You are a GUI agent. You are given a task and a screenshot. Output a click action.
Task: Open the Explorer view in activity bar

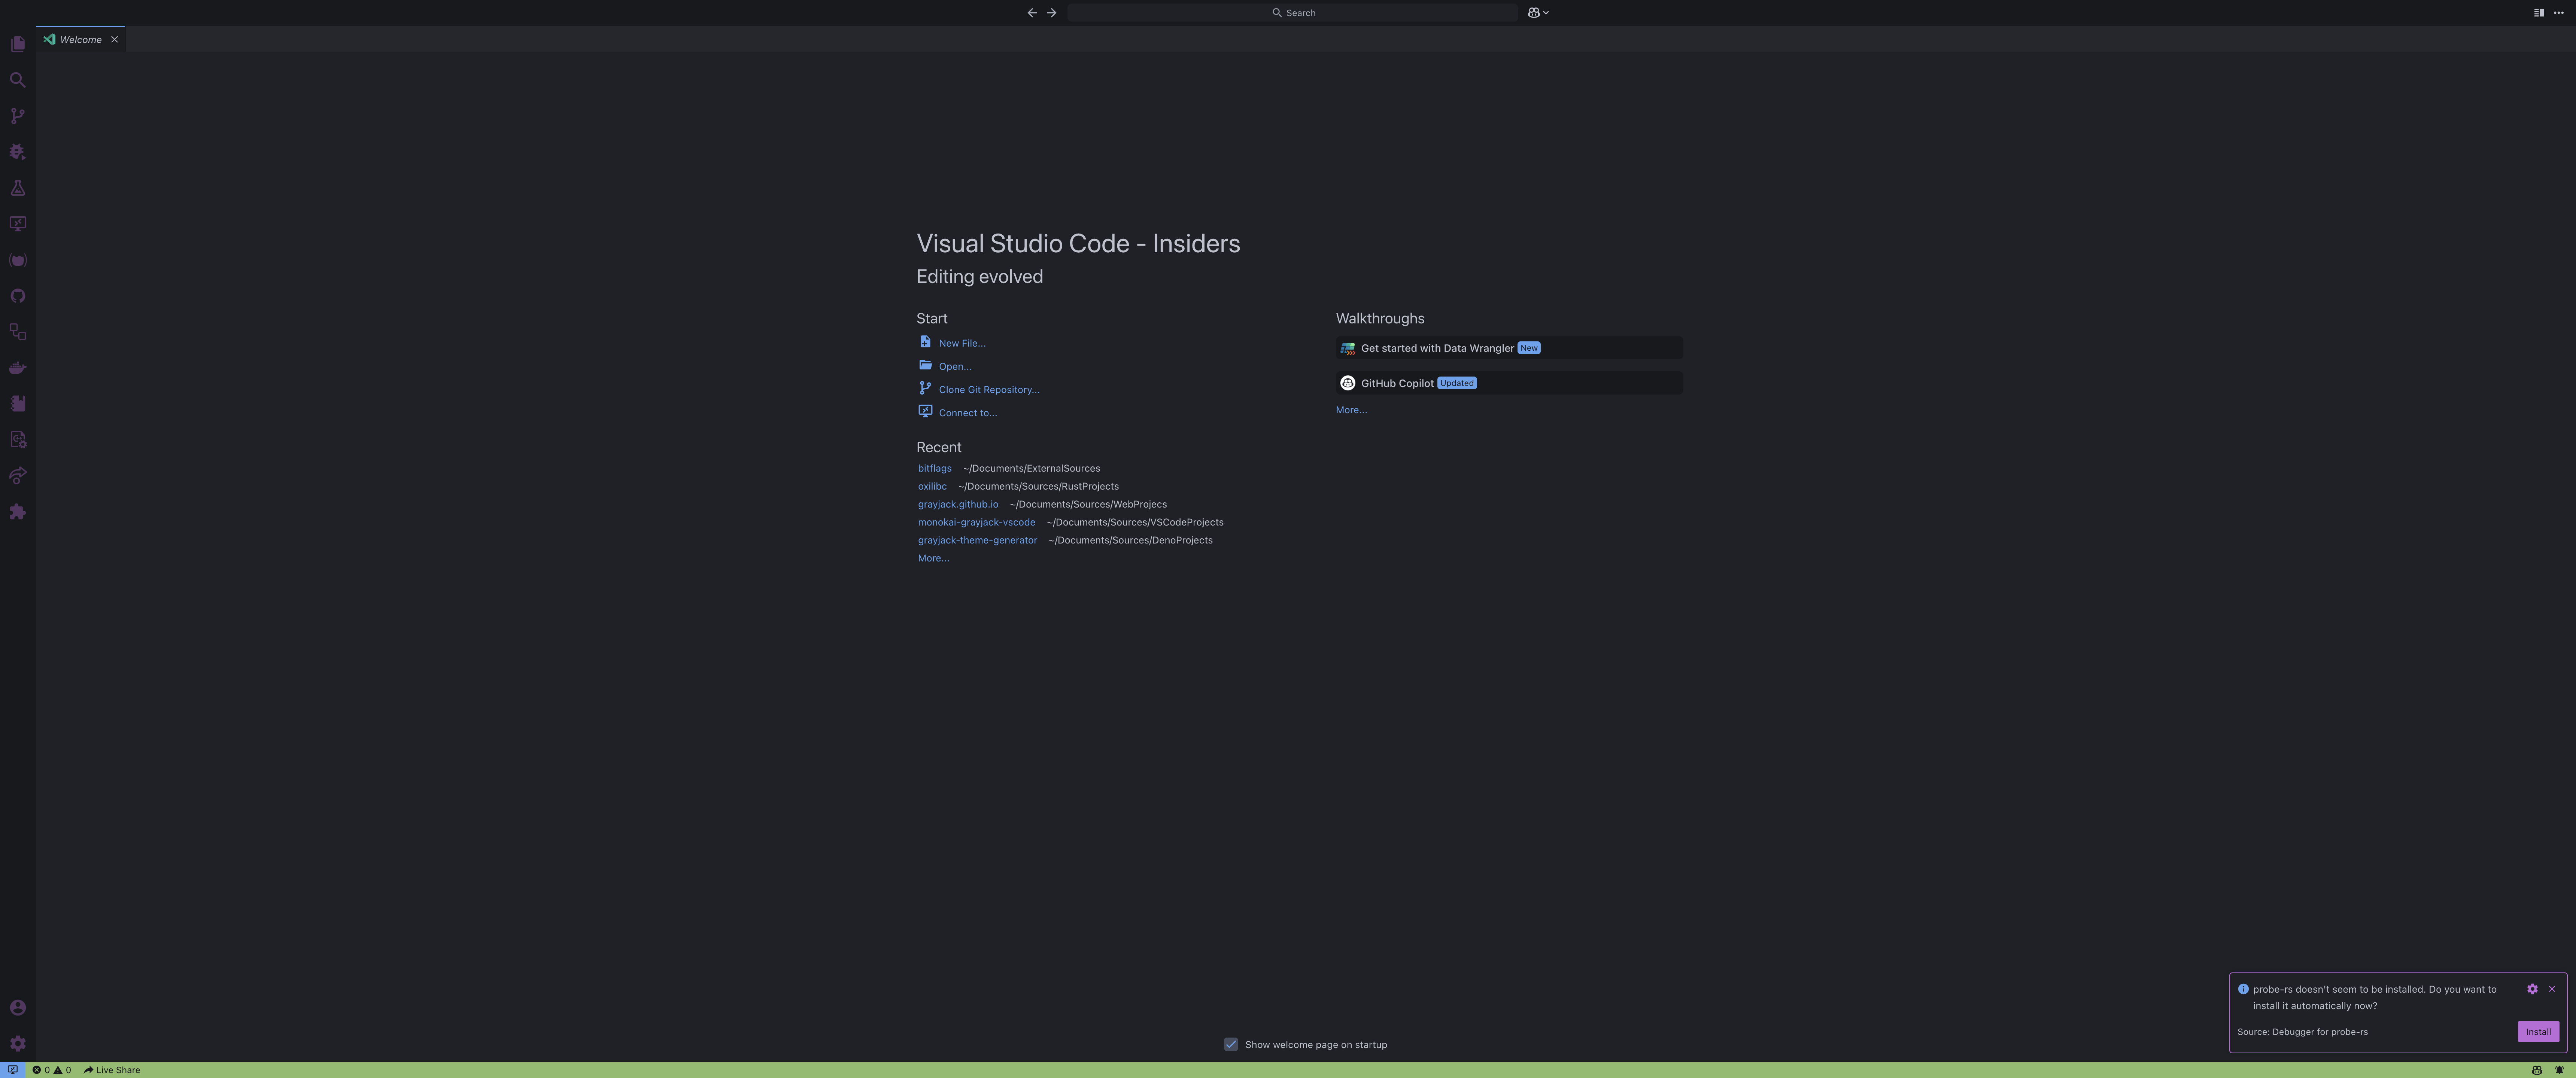coord(17,44)
